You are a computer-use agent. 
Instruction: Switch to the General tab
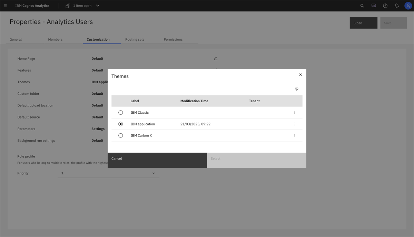pyautogui.click(x=16, y=40)
